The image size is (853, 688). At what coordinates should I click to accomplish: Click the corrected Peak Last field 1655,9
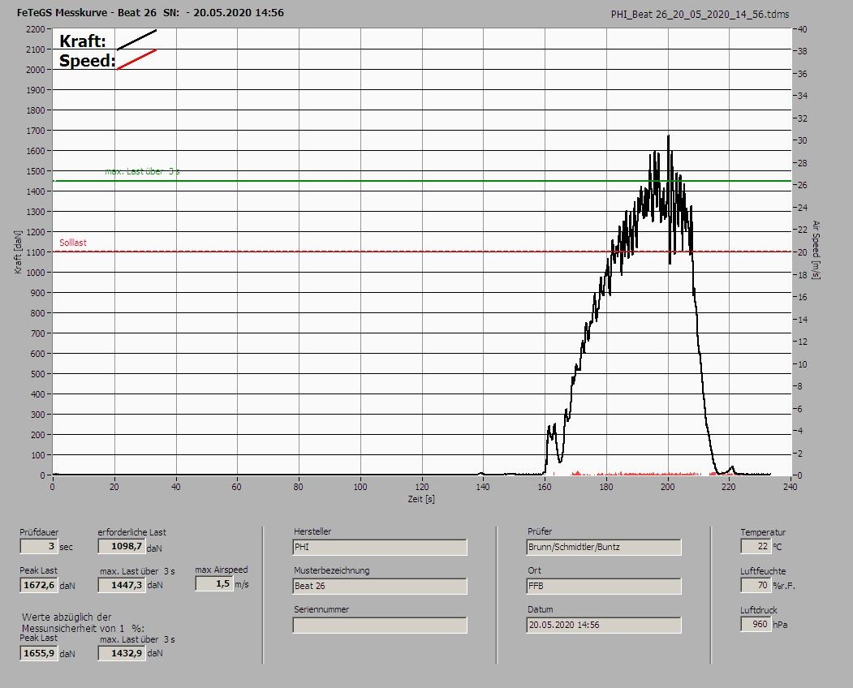tap(39, 653)
